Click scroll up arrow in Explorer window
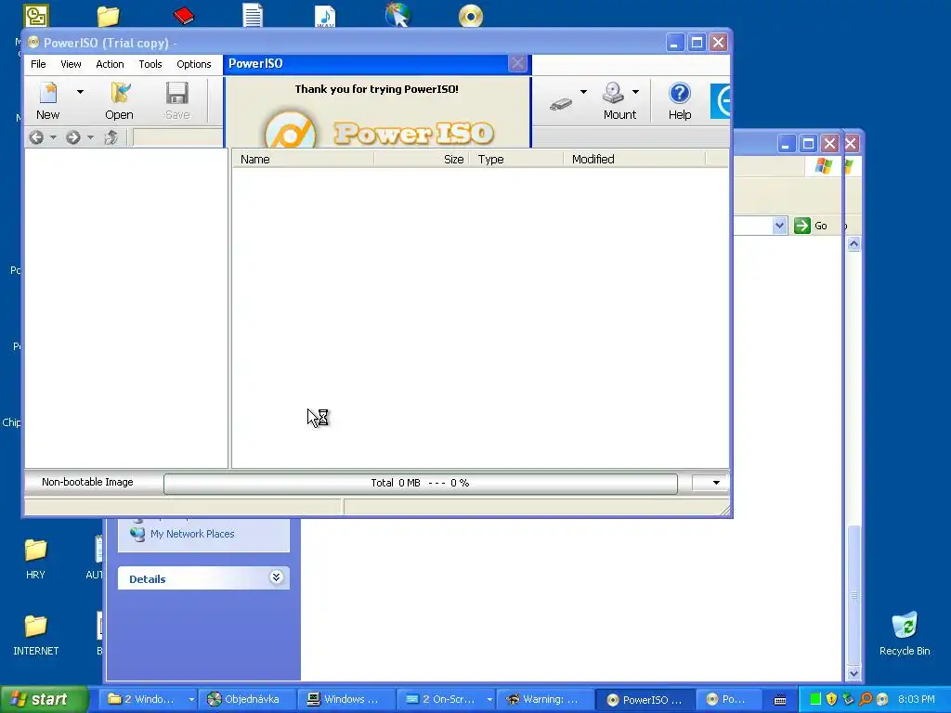This screenshot has width=951, height=713. 854,244
